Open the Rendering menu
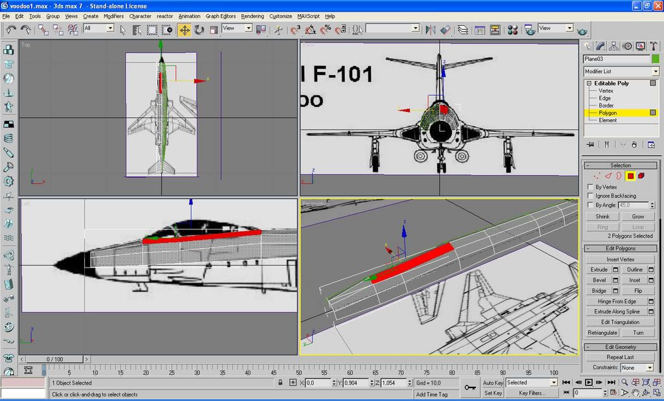The width and height of the screenshot is (664, 401). pyautogui.click(x=252, y=16)
